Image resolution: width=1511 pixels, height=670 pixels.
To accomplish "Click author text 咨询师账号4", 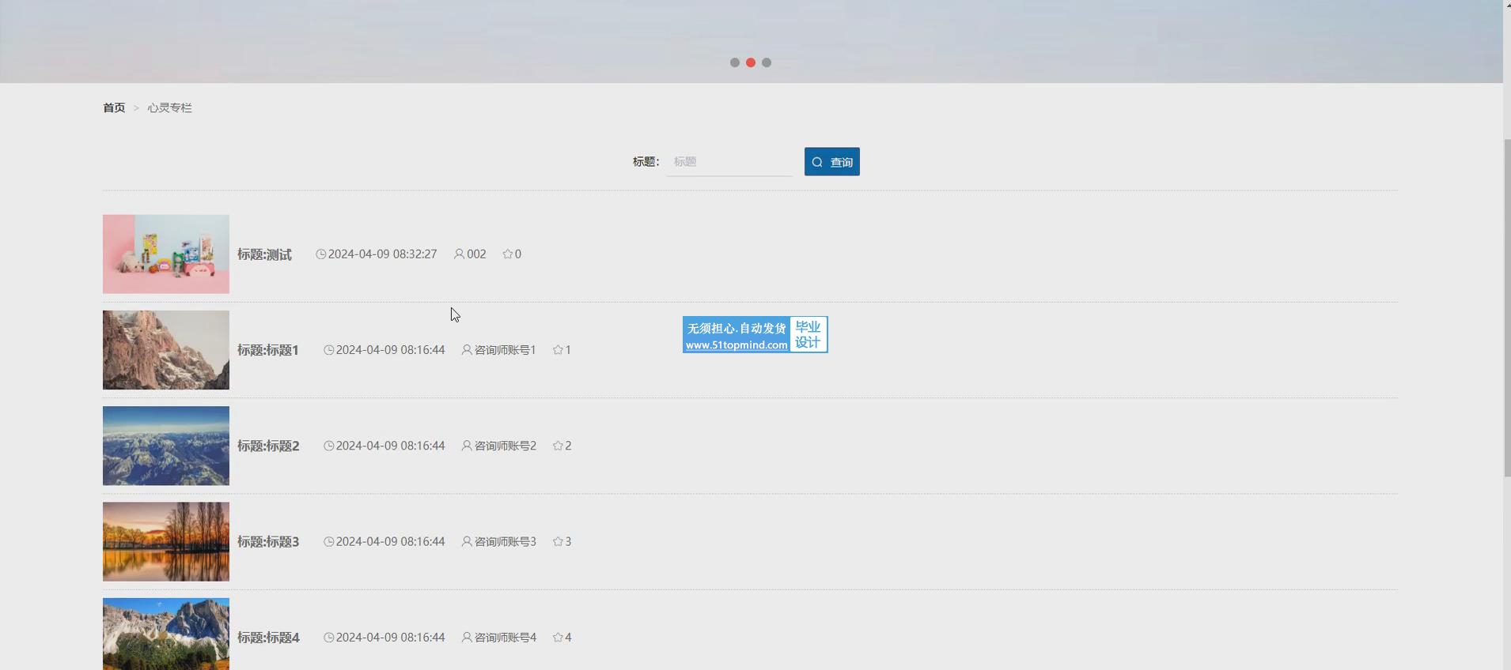I will pyautogui.click(x=506, y=637).
